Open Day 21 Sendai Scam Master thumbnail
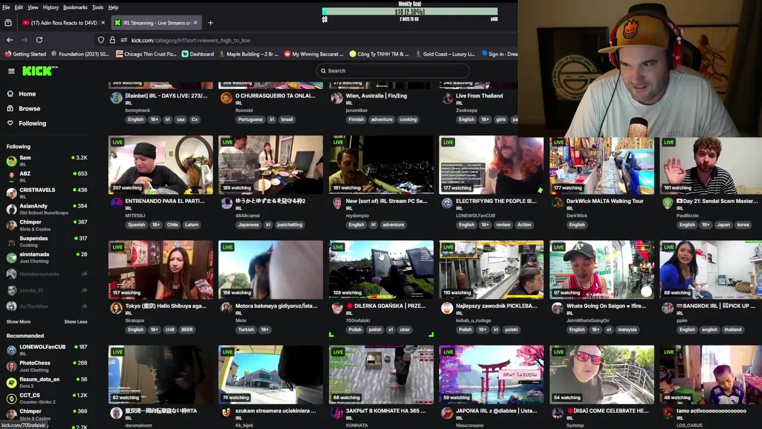 (x=711, y=165)
